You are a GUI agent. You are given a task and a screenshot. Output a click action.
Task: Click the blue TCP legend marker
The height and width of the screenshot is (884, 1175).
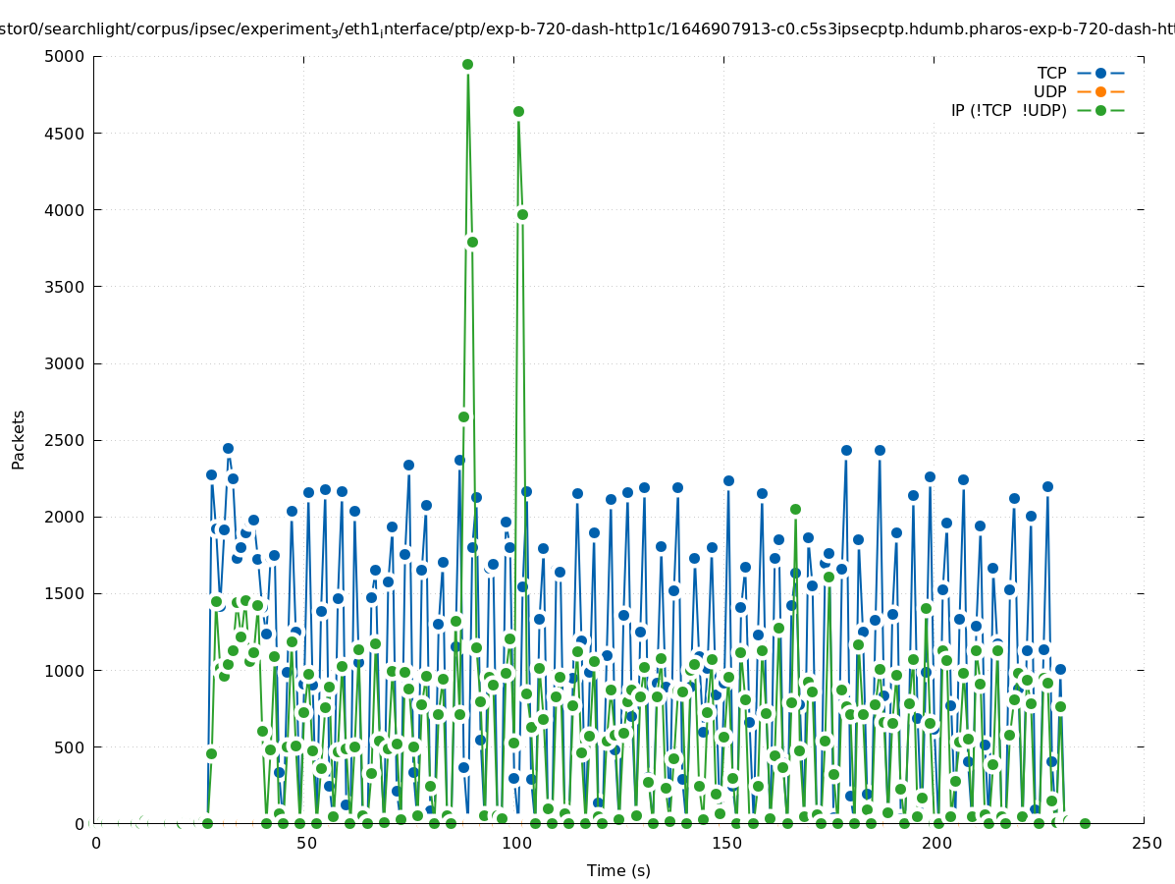tap(1100, 73)
